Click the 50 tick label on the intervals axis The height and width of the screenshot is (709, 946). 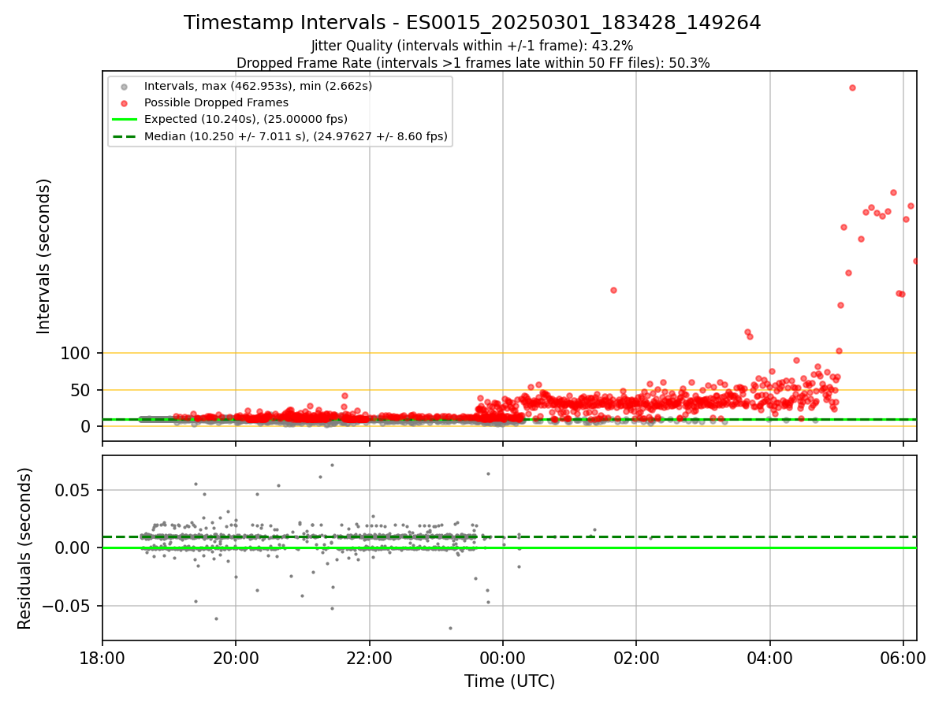click(x=81, y=390)
